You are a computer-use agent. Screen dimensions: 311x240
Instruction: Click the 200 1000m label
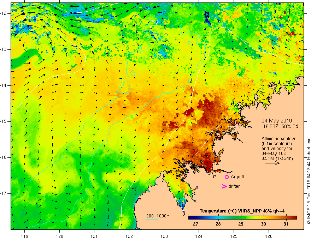(158, 216)
